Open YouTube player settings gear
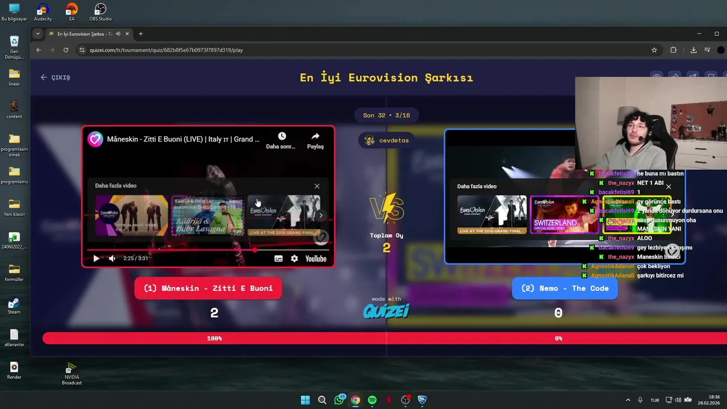The width and height of the screenshot is (727, 409). coord(294,258)
